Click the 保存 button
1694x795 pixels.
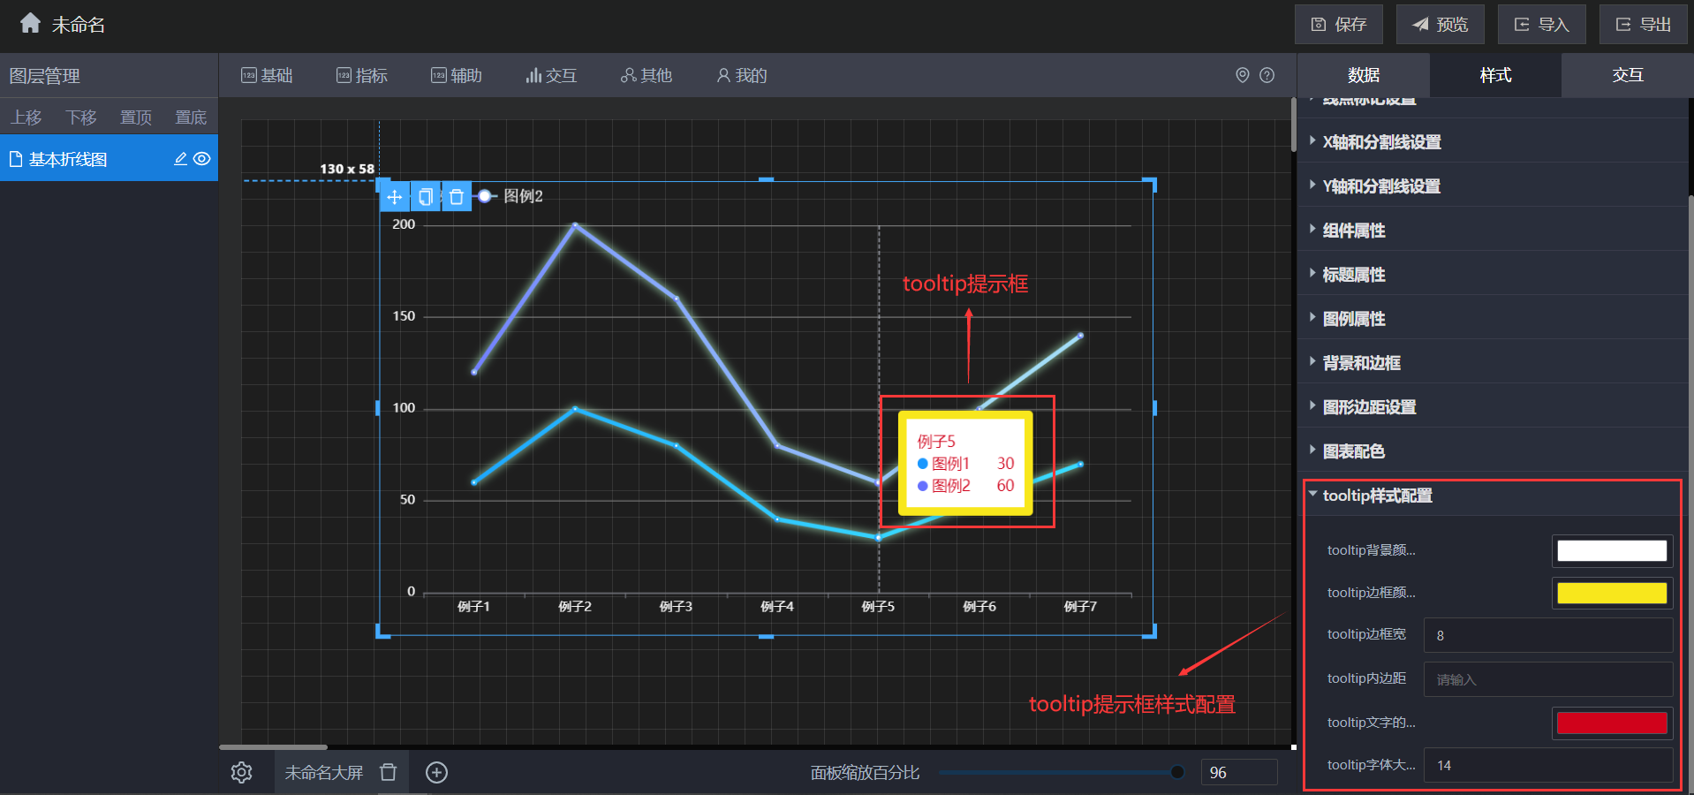[x=1338, y=25]
